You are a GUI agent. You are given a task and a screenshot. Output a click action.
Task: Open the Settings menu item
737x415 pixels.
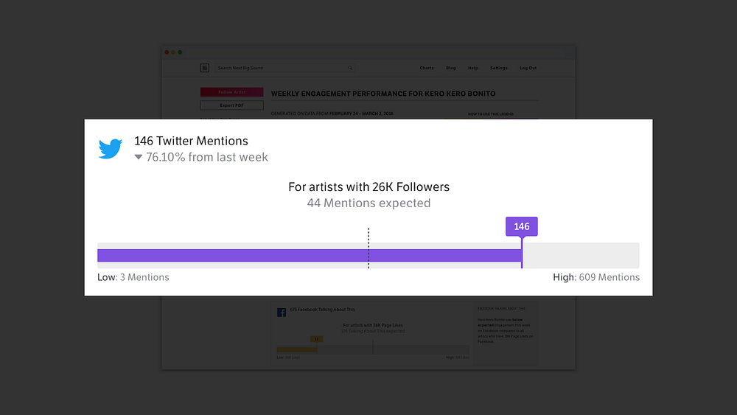499,68
